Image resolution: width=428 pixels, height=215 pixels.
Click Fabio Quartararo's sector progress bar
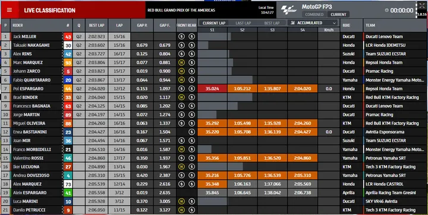coord(225,80)
